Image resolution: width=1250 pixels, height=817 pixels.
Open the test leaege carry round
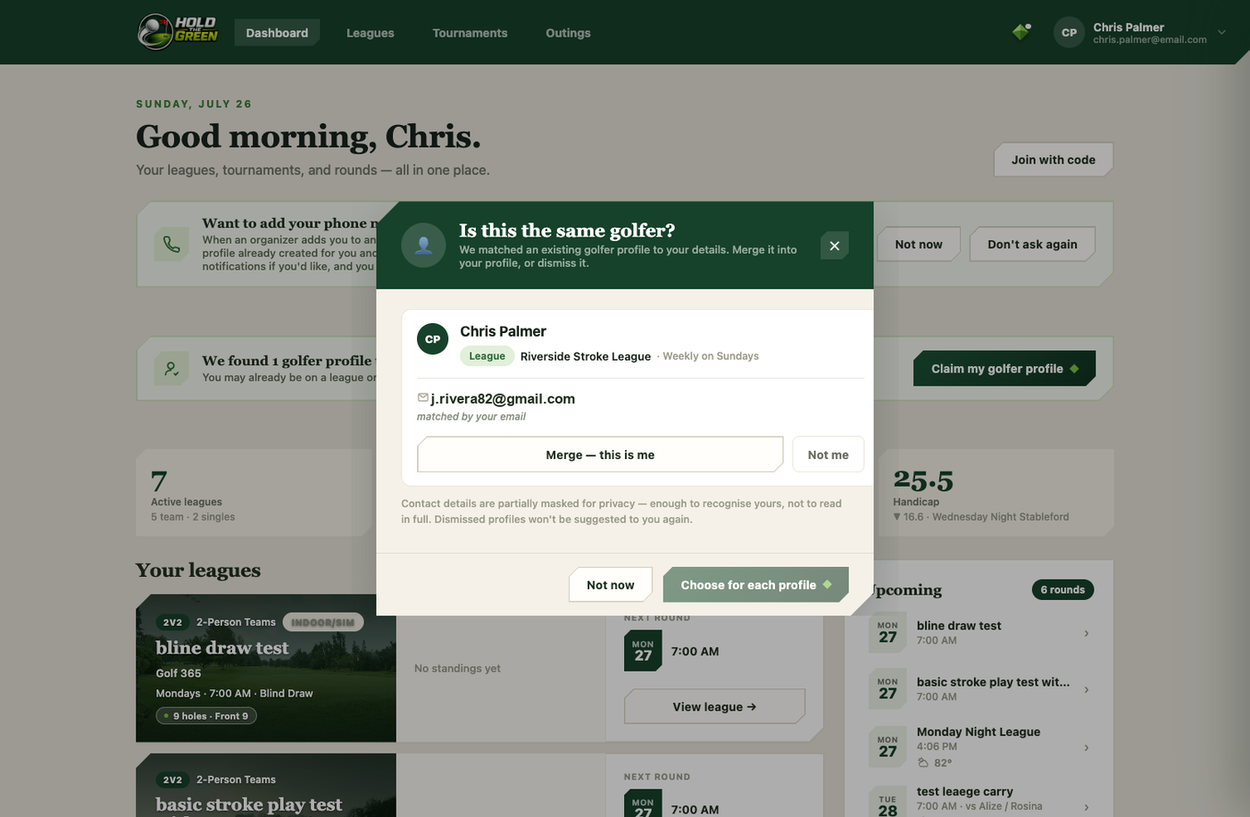point(979,801)
